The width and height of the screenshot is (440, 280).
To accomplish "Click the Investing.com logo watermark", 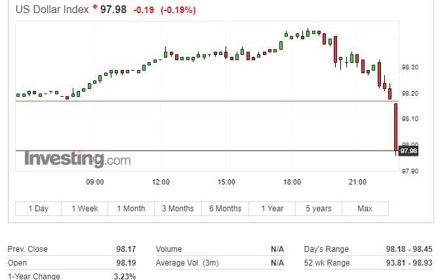I will click(x=77, y=159).
